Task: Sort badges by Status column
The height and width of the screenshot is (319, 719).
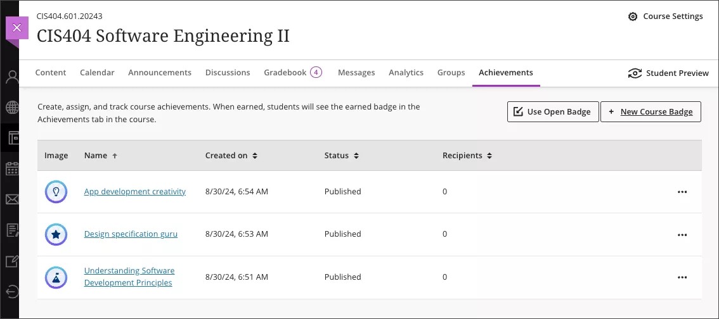Action: [342, 156]
